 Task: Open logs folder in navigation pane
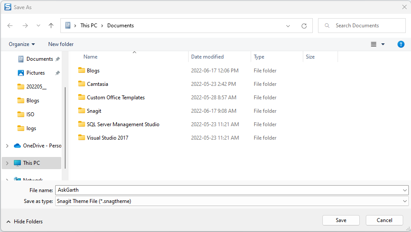27,128
